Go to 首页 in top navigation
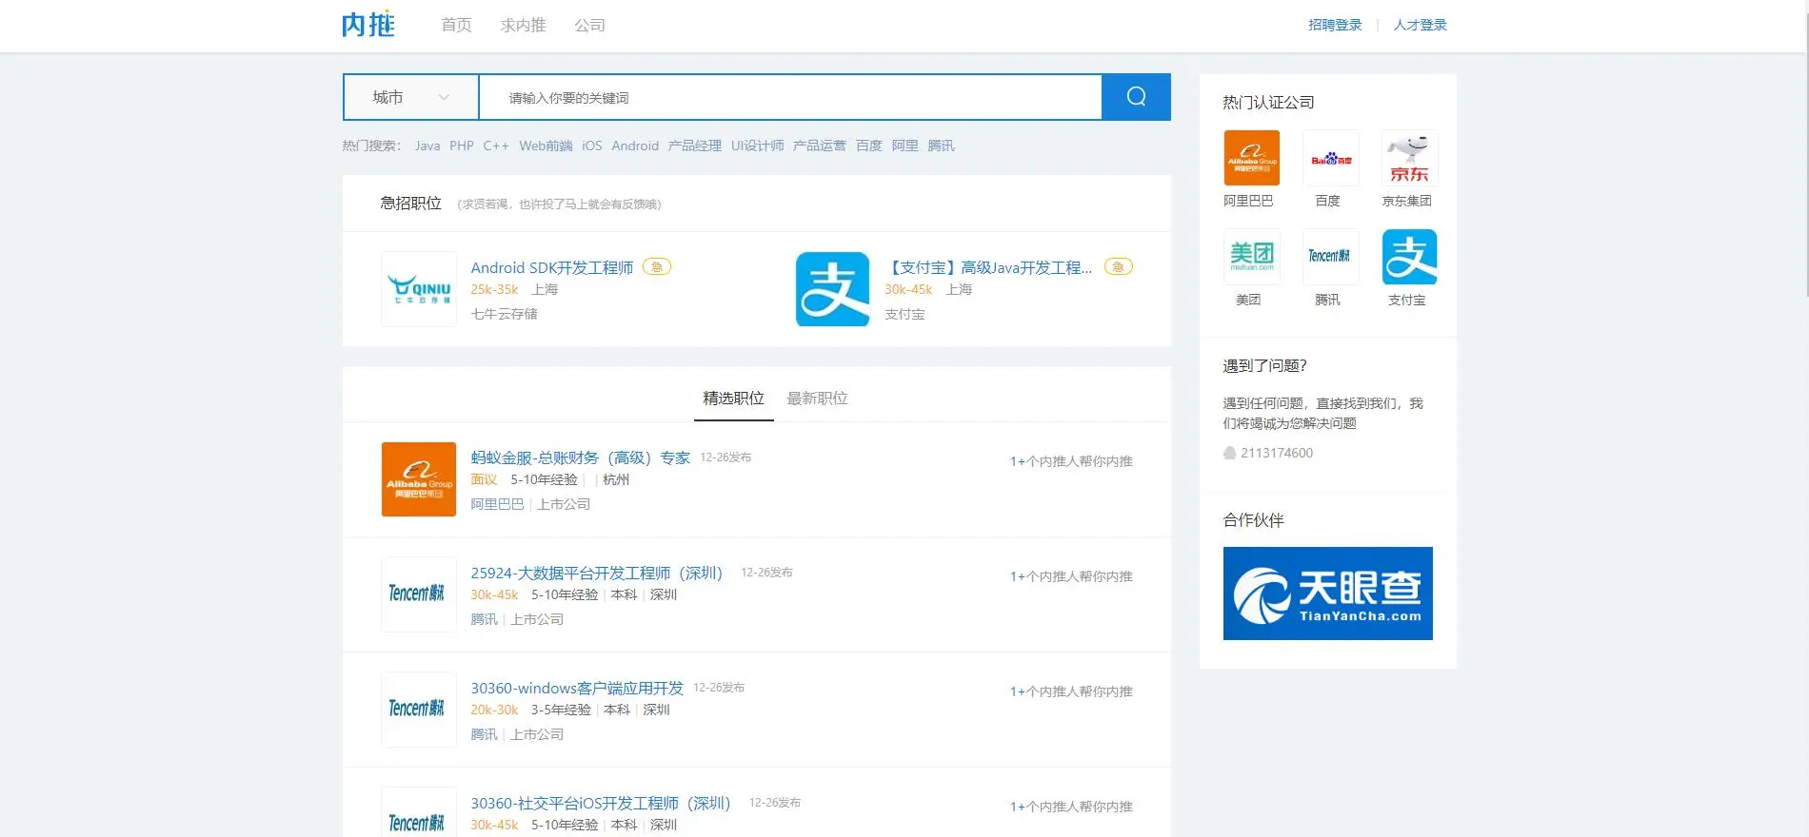This screenshot has height=837, width=1809. coord(456,25)
